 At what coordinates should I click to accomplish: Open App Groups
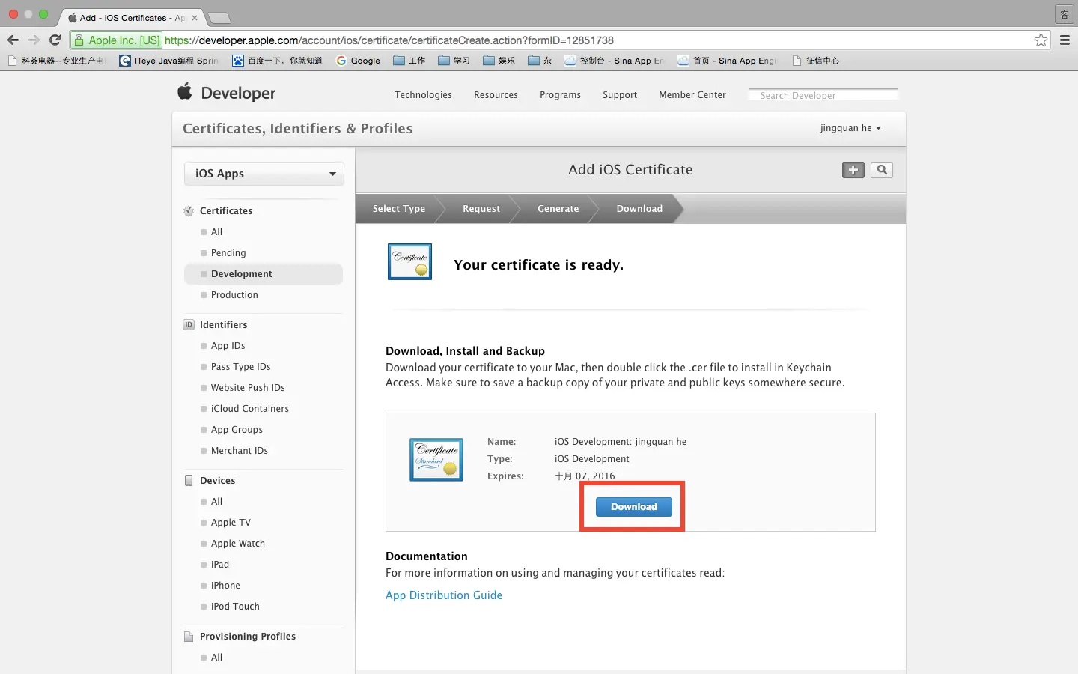click(237, 430)
